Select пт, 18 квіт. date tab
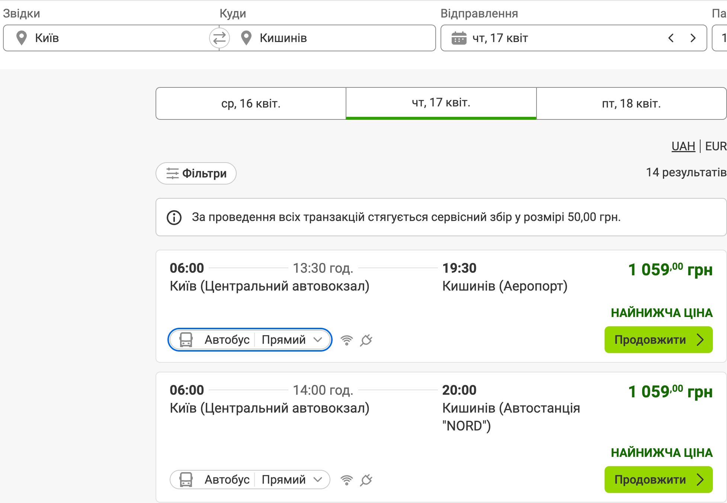 point(631,103)
